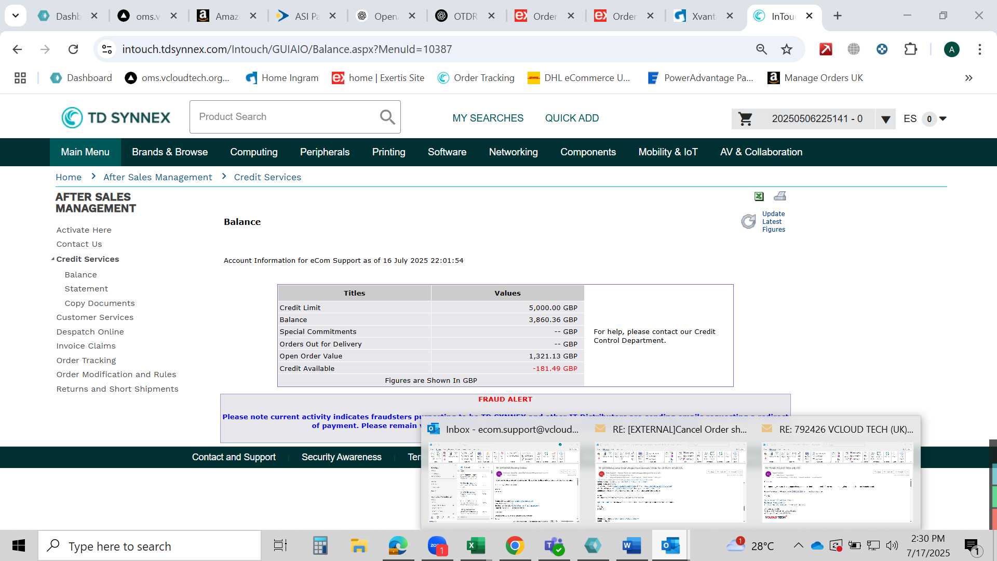
Task: Open the Networking menu
Action: click(x=513, y=152)
